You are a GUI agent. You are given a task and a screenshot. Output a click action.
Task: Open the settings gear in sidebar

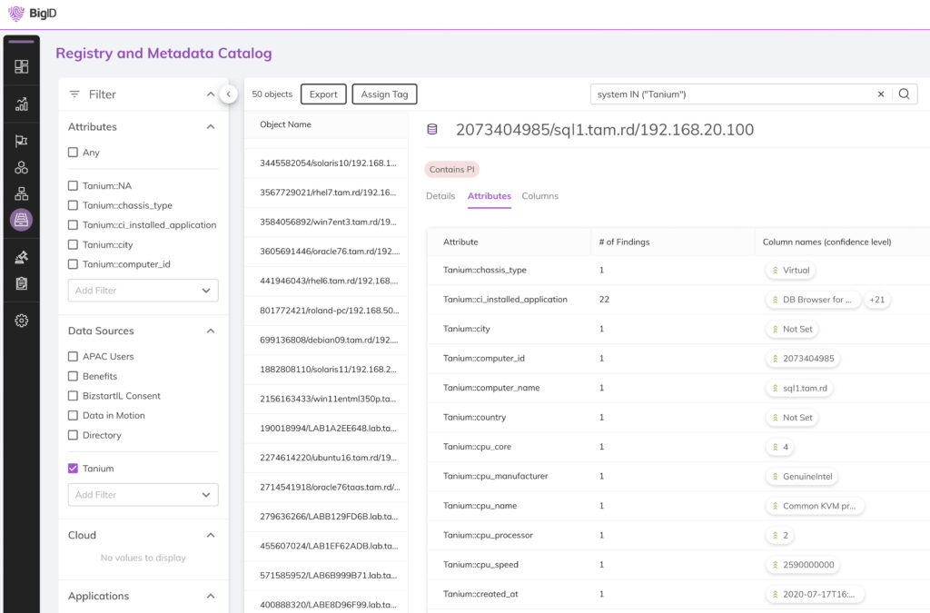tap(22, 321)
